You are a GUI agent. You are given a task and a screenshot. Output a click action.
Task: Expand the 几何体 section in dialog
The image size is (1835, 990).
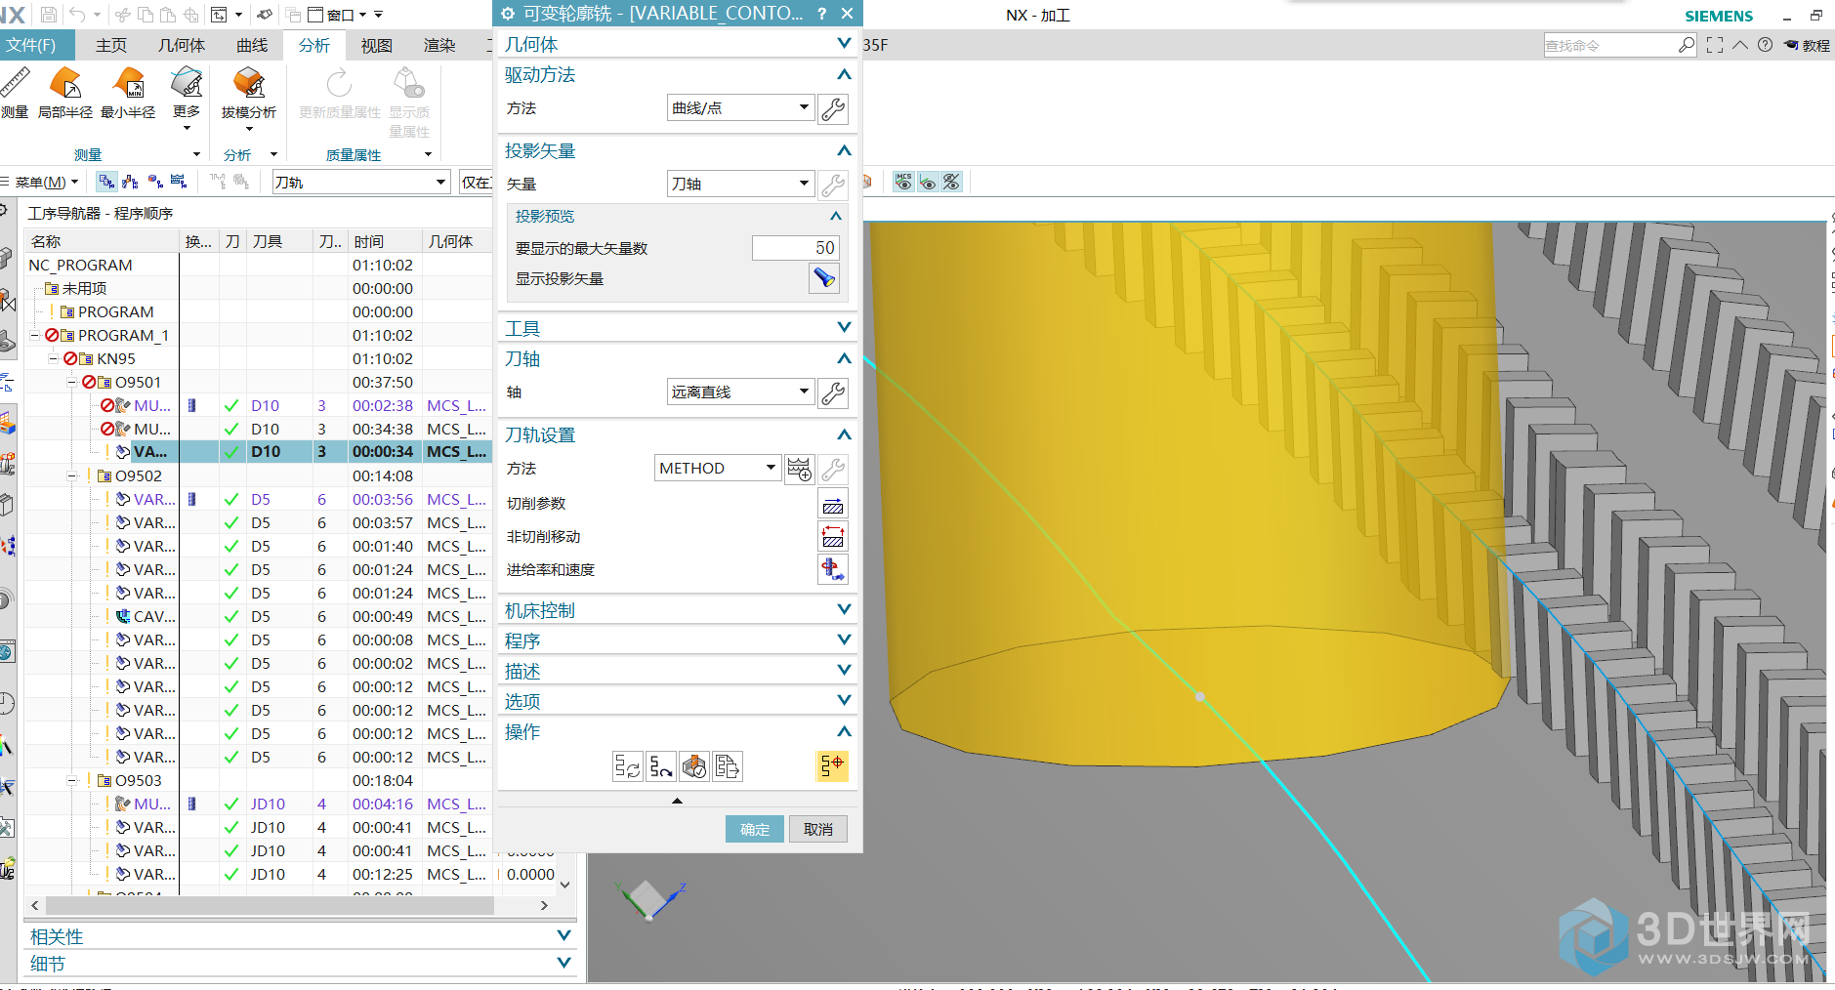coord(844,44)
